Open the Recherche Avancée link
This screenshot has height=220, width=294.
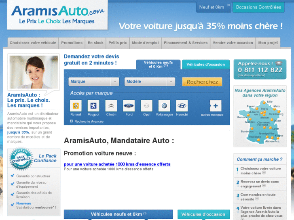89,122
